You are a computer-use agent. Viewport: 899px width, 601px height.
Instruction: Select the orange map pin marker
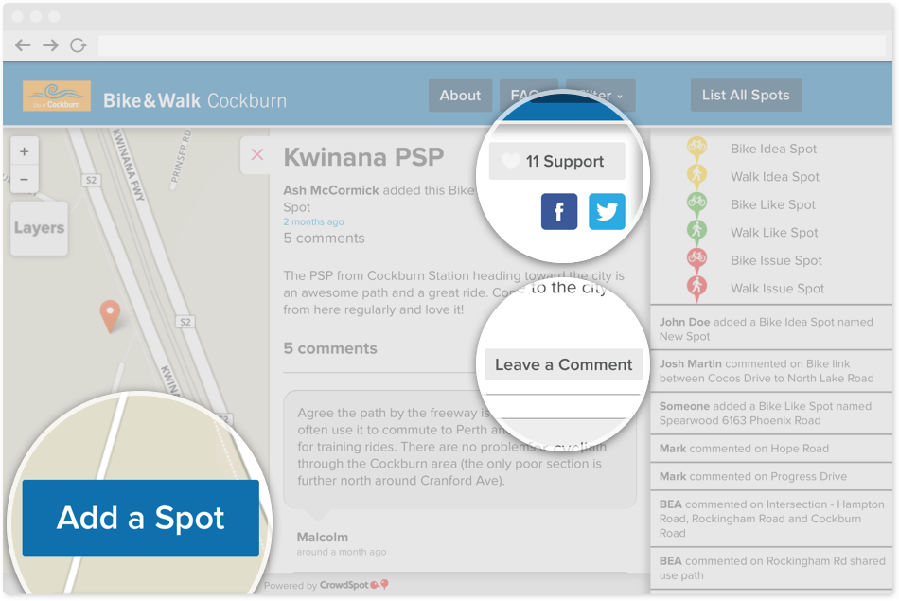(110, 315)
